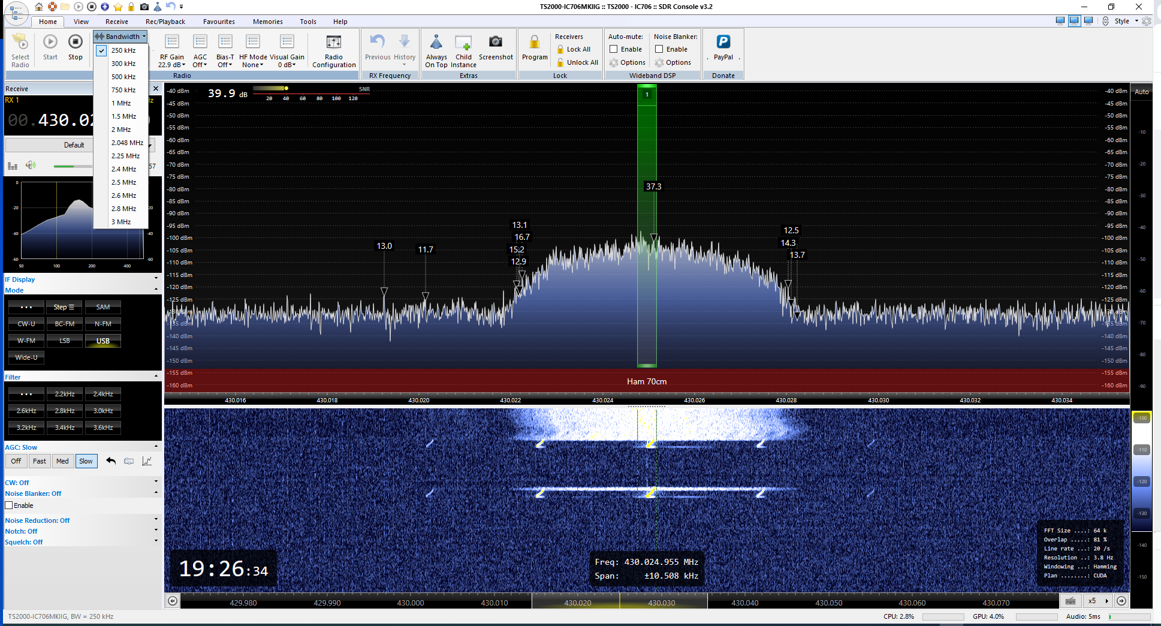Select 2.048 MHz from Bandwidth list
This screenshot has width=1161, height=626.
click(126, 143)
